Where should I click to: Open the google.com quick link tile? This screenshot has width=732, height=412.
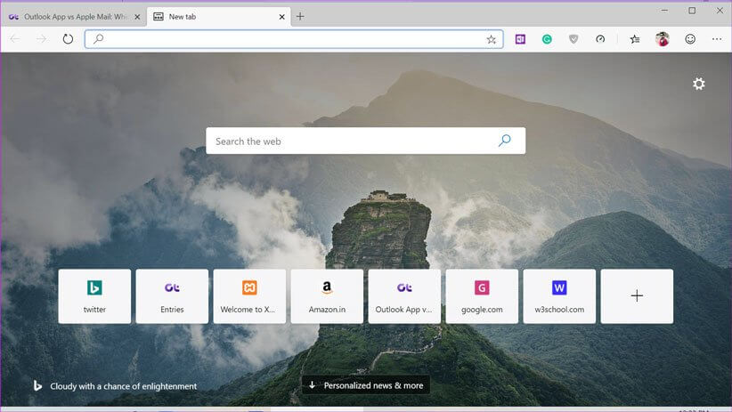click(483, 296)
